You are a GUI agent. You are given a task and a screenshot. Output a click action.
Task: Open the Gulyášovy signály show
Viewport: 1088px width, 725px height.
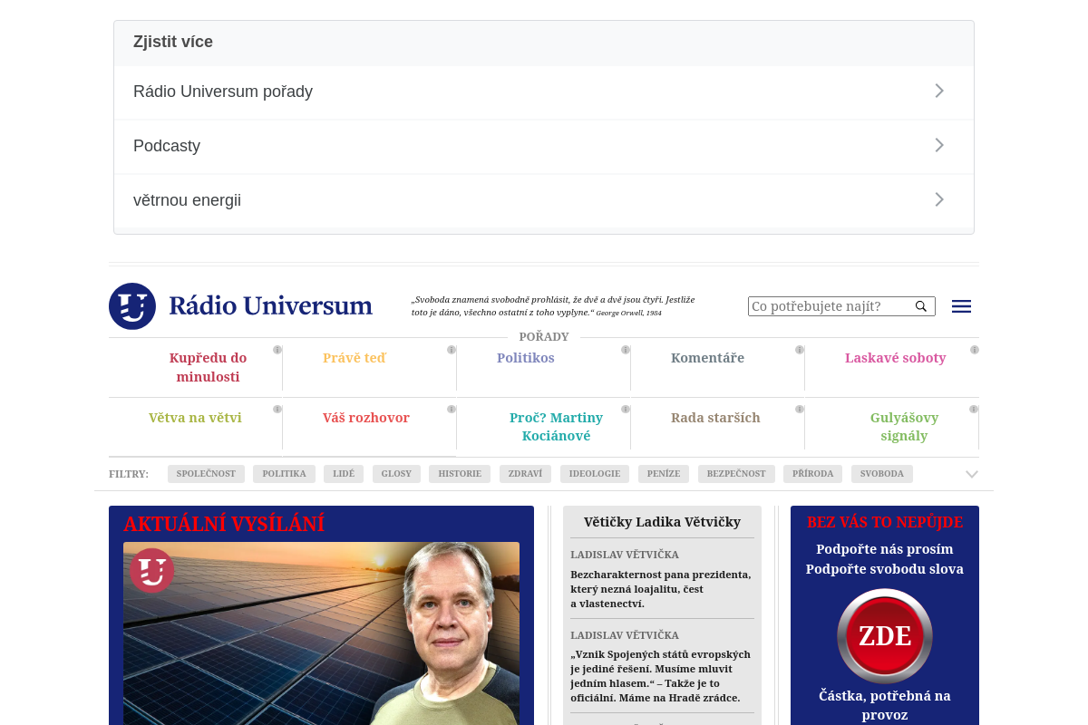point(904,427)
